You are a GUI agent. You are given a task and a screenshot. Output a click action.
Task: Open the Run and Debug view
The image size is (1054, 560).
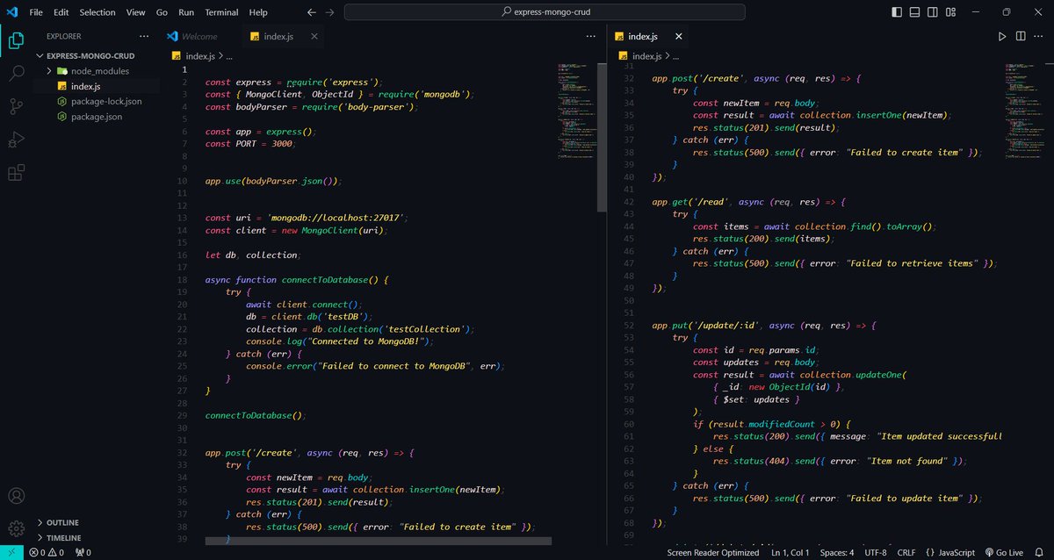pyautogui.click(x=16, y=140)
